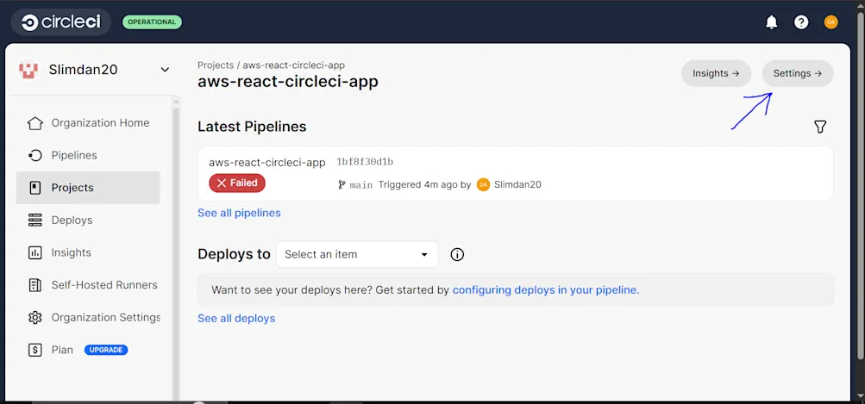Click the Projects breadcrumb link
This screenshot has height=404, width=865.
(216, 65)
